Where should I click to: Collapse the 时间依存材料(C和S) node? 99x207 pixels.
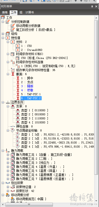[8, 54]
